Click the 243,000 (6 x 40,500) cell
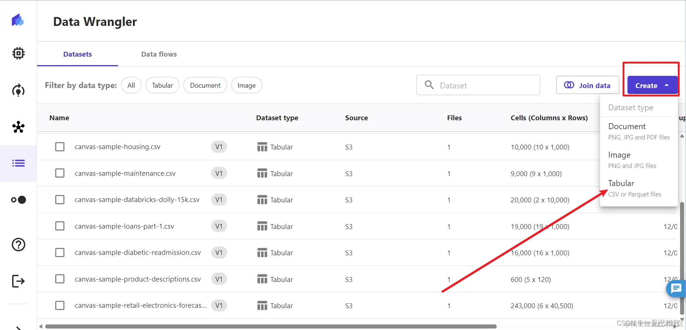 542,306
